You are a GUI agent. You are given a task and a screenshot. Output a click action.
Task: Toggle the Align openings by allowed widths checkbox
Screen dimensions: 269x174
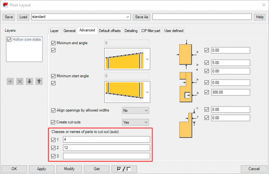(x=53, y=110)
